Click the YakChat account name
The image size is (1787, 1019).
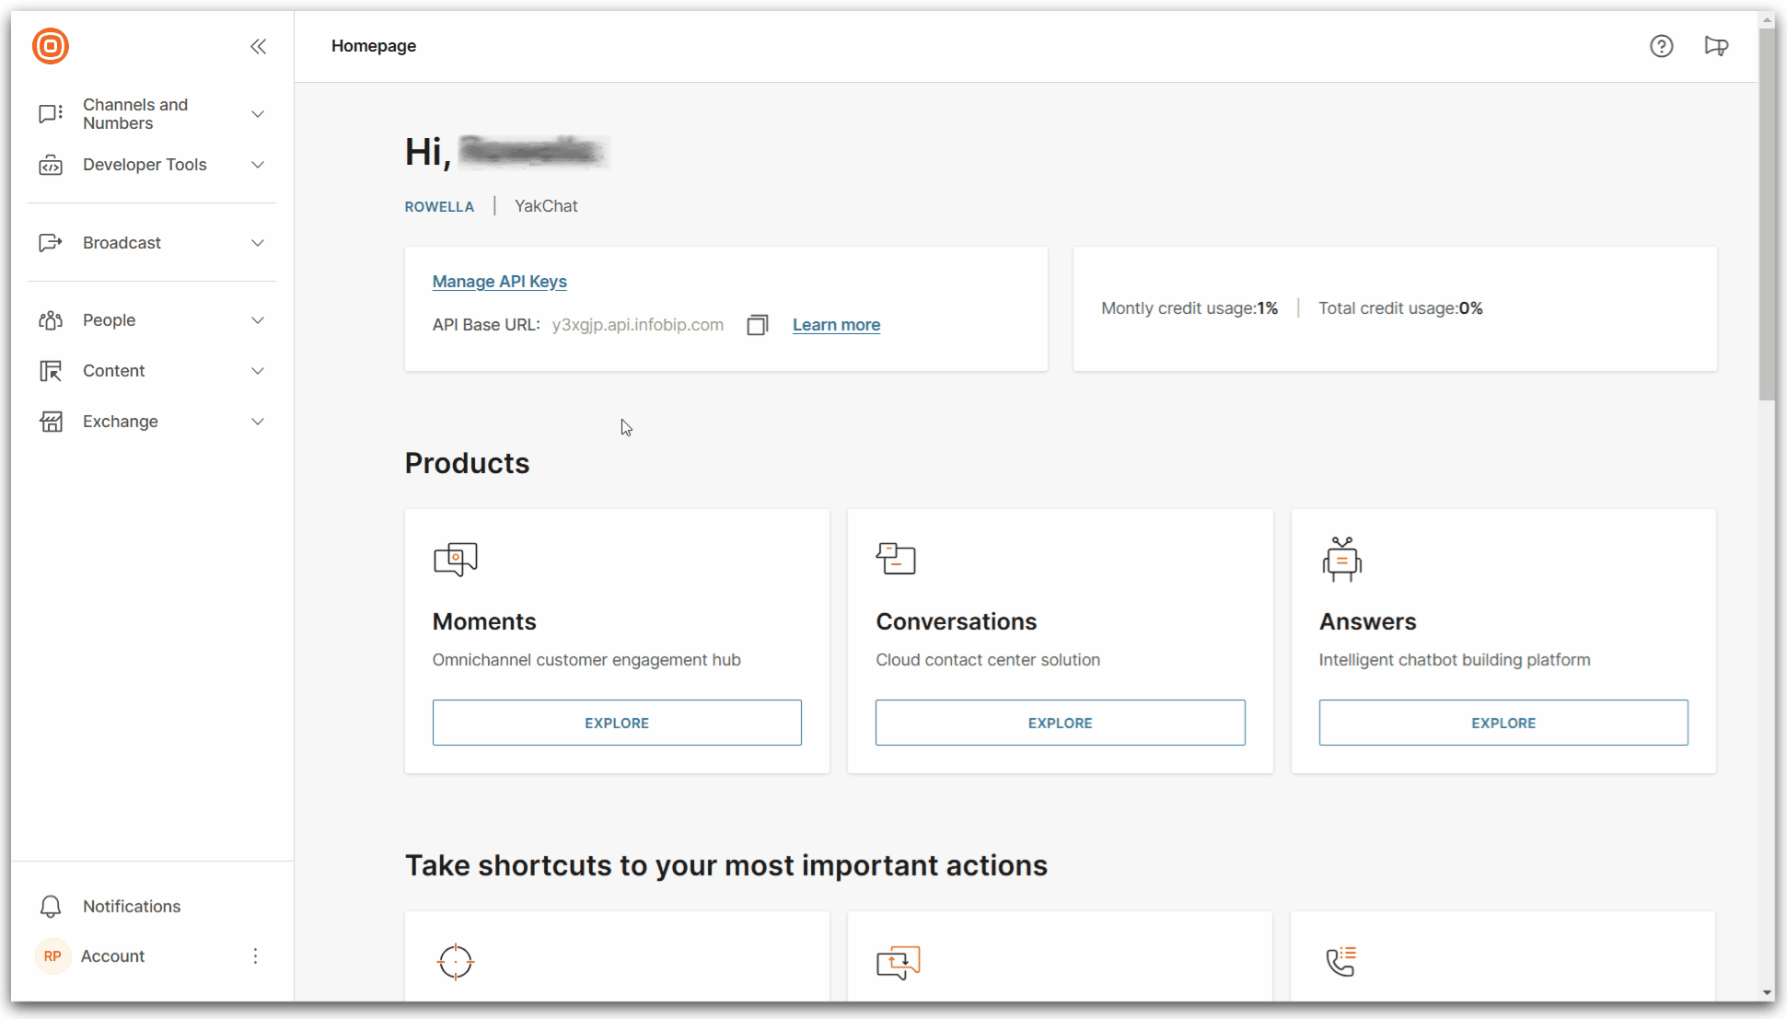click(546, 206)
